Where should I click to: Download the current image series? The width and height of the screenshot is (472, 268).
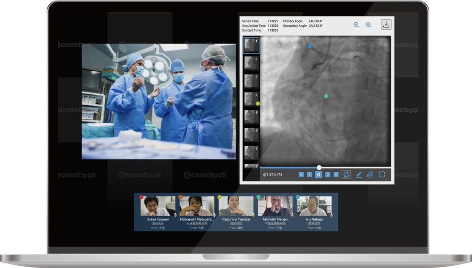pyautogui.click(x=386, y=25)
